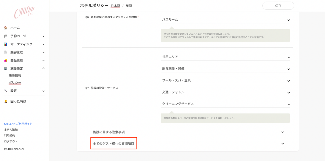Open the プール・スパ・温泉 dropdown

point(225,81)
